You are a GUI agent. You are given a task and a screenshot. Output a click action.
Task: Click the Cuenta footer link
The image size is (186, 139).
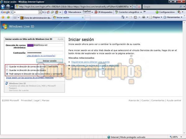pos(145,100)
